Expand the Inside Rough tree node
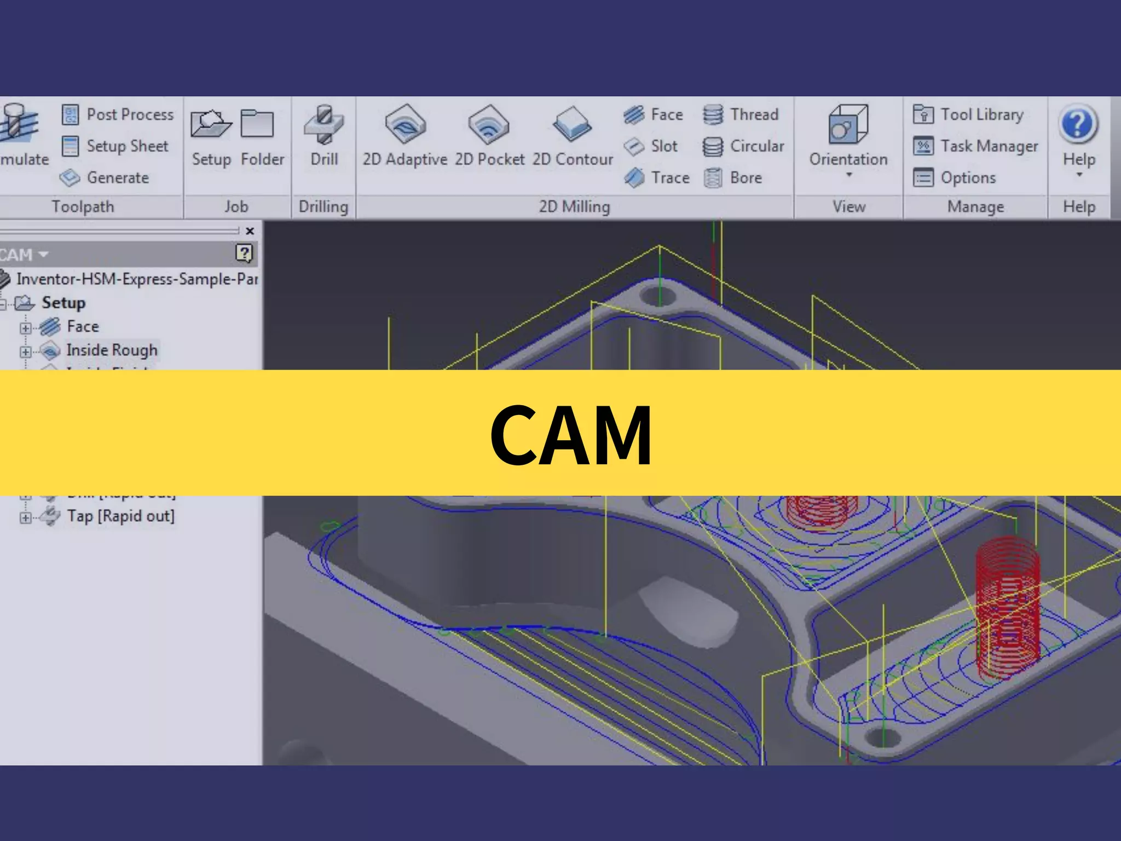The height and width of the screenshot is (841, 1121). (x=25, y=352)
